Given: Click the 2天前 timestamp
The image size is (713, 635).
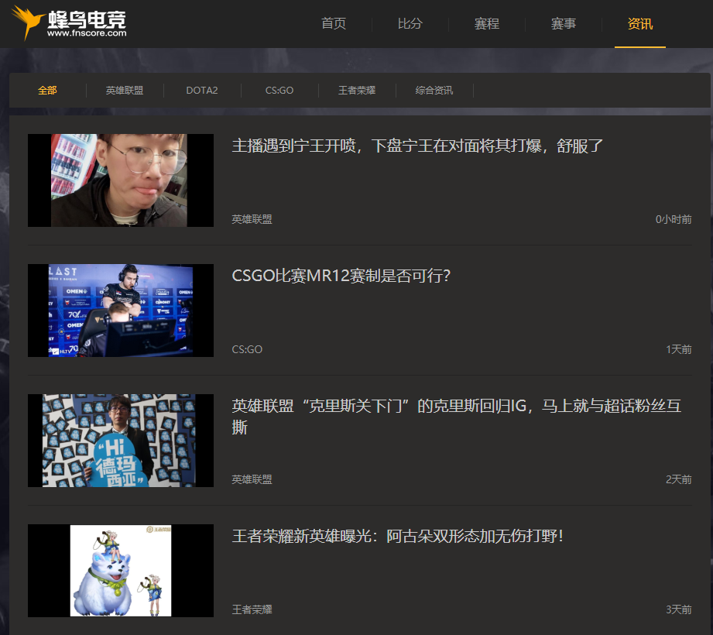Looking at the screenshot, I should pyautogui.click(x=679, y=479).
